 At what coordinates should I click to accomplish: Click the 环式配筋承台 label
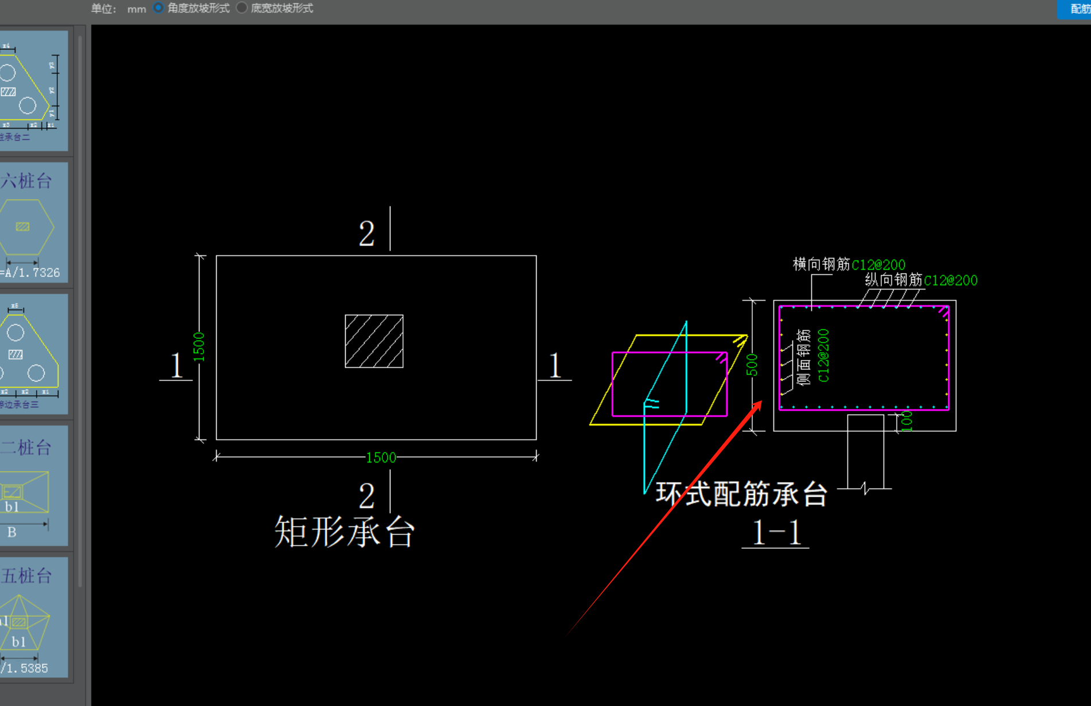click(741, 494)
